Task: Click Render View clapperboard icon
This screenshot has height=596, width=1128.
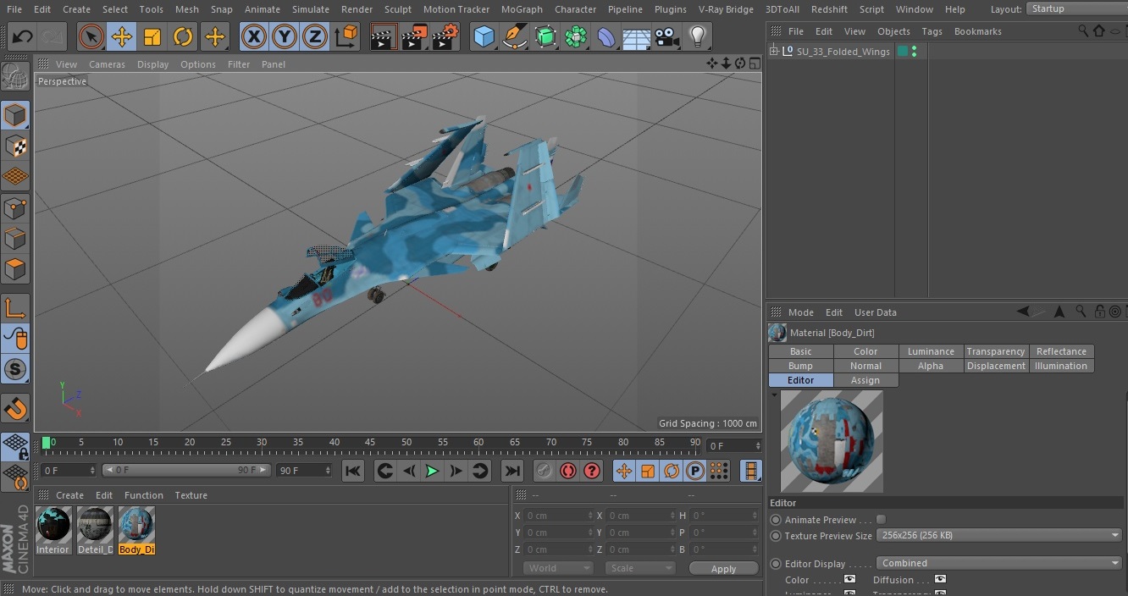Action: click(x=383, y=36)
